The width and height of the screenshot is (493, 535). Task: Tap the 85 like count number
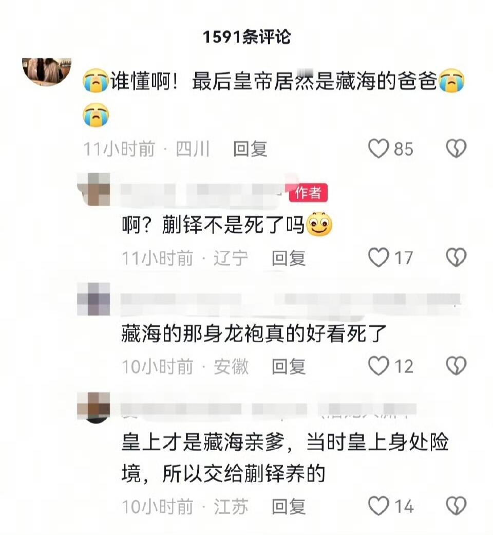pyautogui.click(x=404, y=149)
